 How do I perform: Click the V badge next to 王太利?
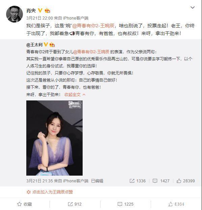pyautogui.click(x=46, y=44)
